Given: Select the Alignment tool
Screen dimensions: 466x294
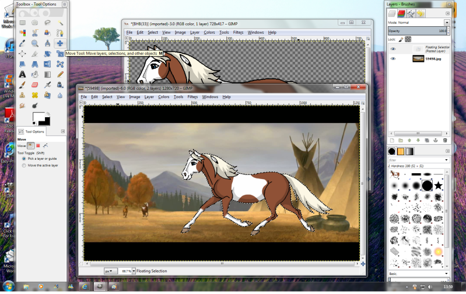Looking at the screenshot, I should 22,54.
